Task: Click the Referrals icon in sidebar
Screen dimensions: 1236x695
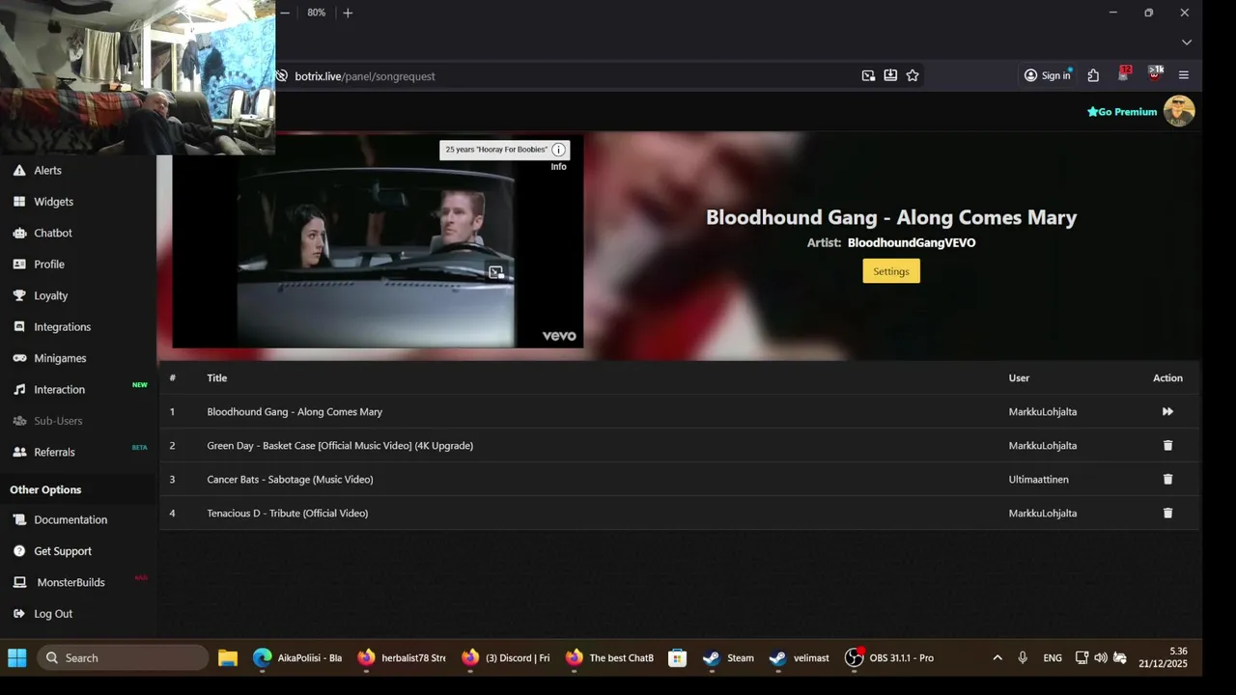Action: click(x=19, y=452)
